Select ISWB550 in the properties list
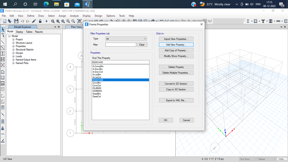Viewport: 288px width, 162px height. [120, 91]
